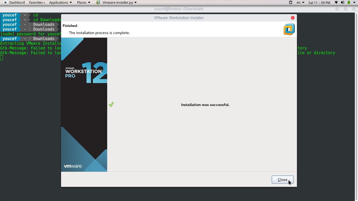Viewport: 358px width, 201px height.
Task: Click the terminal cursor block
Action: (x=2, y=58)
